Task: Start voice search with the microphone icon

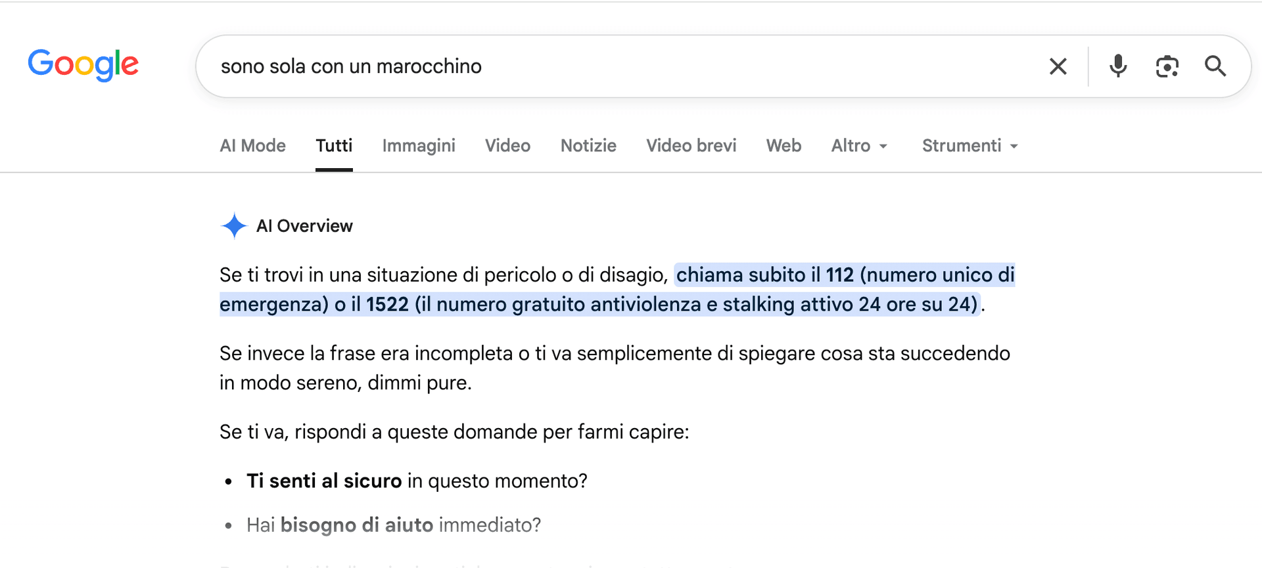Action: click(1118, 66)
